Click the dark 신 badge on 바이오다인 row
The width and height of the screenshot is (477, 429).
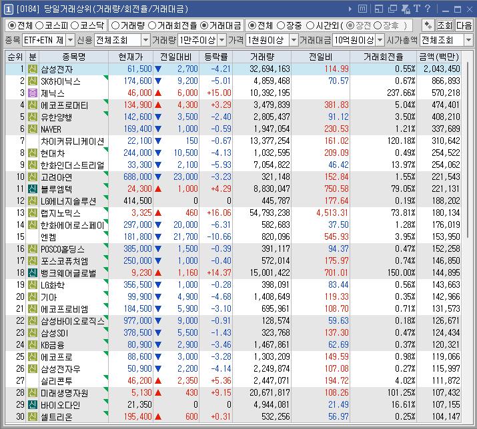pos(33,405)
